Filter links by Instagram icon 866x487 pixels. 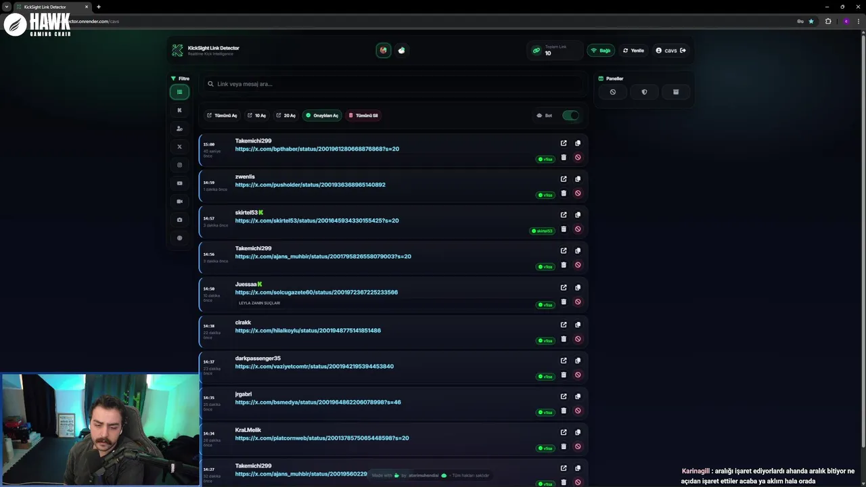(179, 165)
